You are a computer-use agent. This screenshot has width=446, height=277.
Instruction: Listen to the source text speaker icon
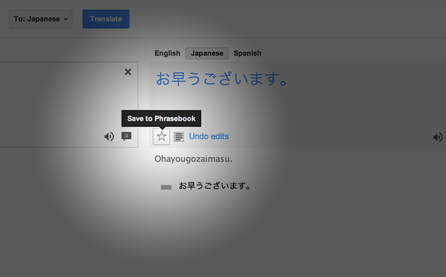(x=109, y=136)
